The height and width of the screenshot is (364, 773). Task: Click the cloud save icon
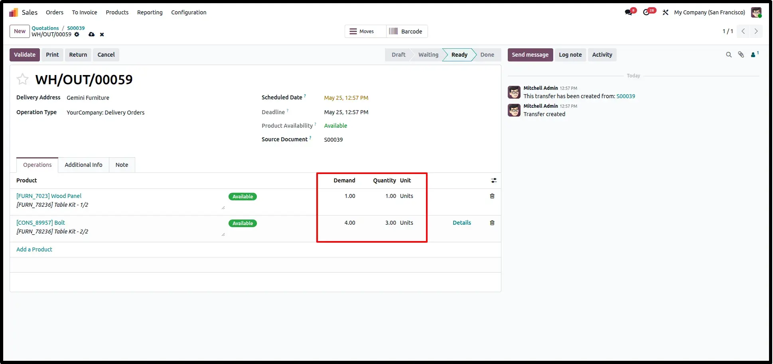(91, 34)
